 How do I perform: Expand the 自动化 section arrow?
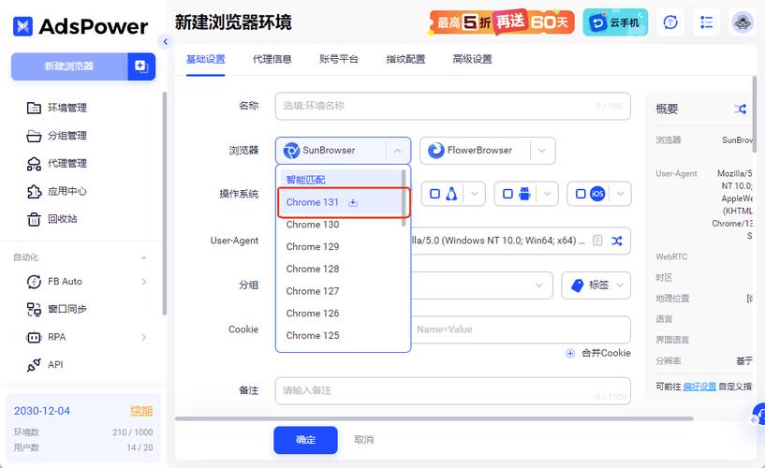pyautogui.click(x=143, y=258)
